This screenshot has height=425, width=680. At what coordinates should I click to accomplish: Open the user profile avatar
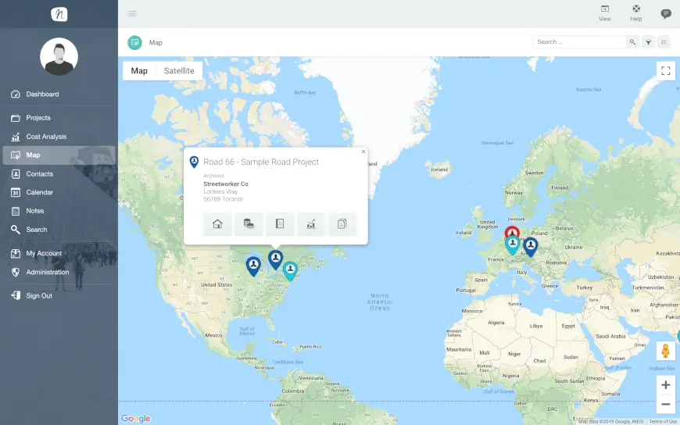[x=59, y=56]
